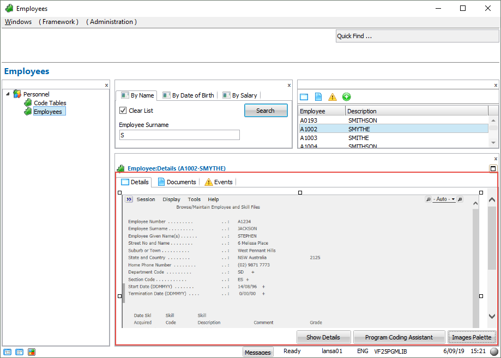Click the Documents page toolbar icon

[x=318, y=97]
